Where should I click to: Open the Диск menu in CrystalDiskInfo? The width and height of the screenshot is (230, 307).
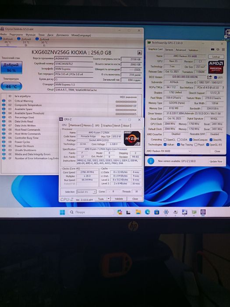point(50,35)
